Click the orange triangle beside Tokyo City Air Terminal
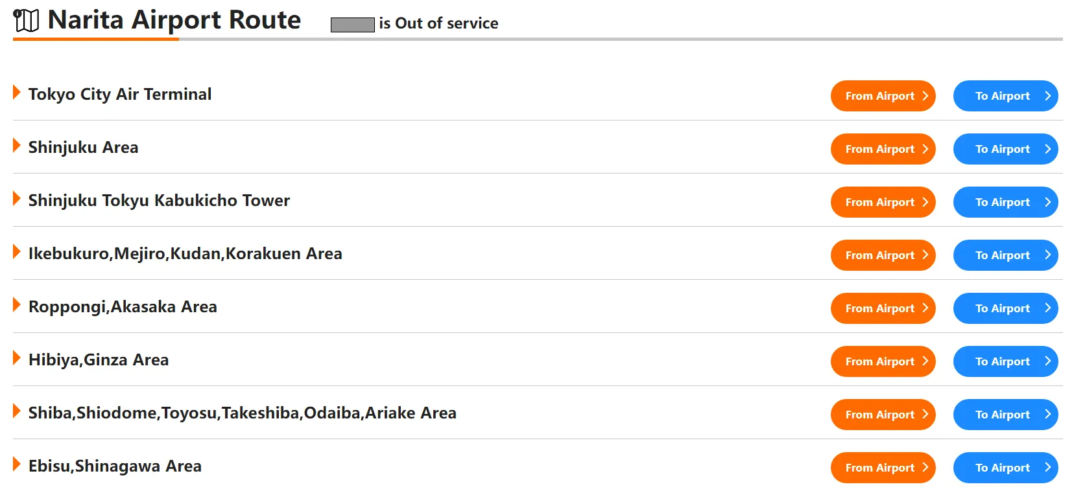 pos(17,93)
